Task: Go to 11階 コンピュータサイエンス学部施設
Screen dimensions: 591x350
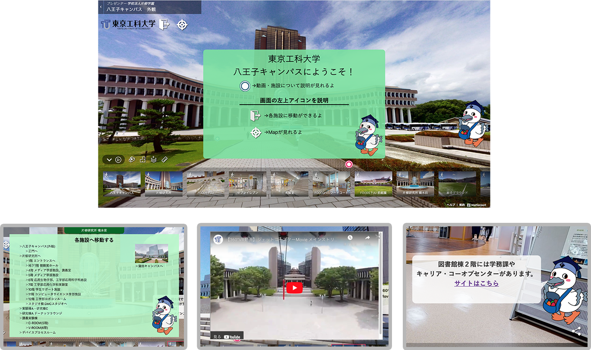Action: [53, 294]
